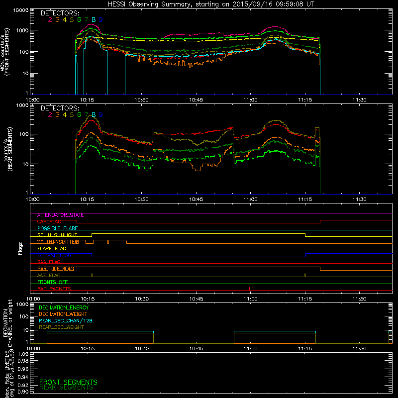Click blue detector 9 in the top plot legend
398x398 pixels.
(x=101, y=20)
